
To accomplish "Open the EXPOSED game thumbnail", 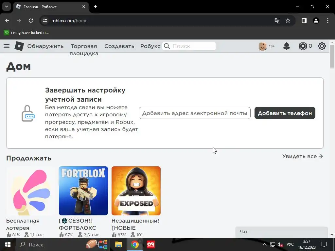I will click(136, 191).
